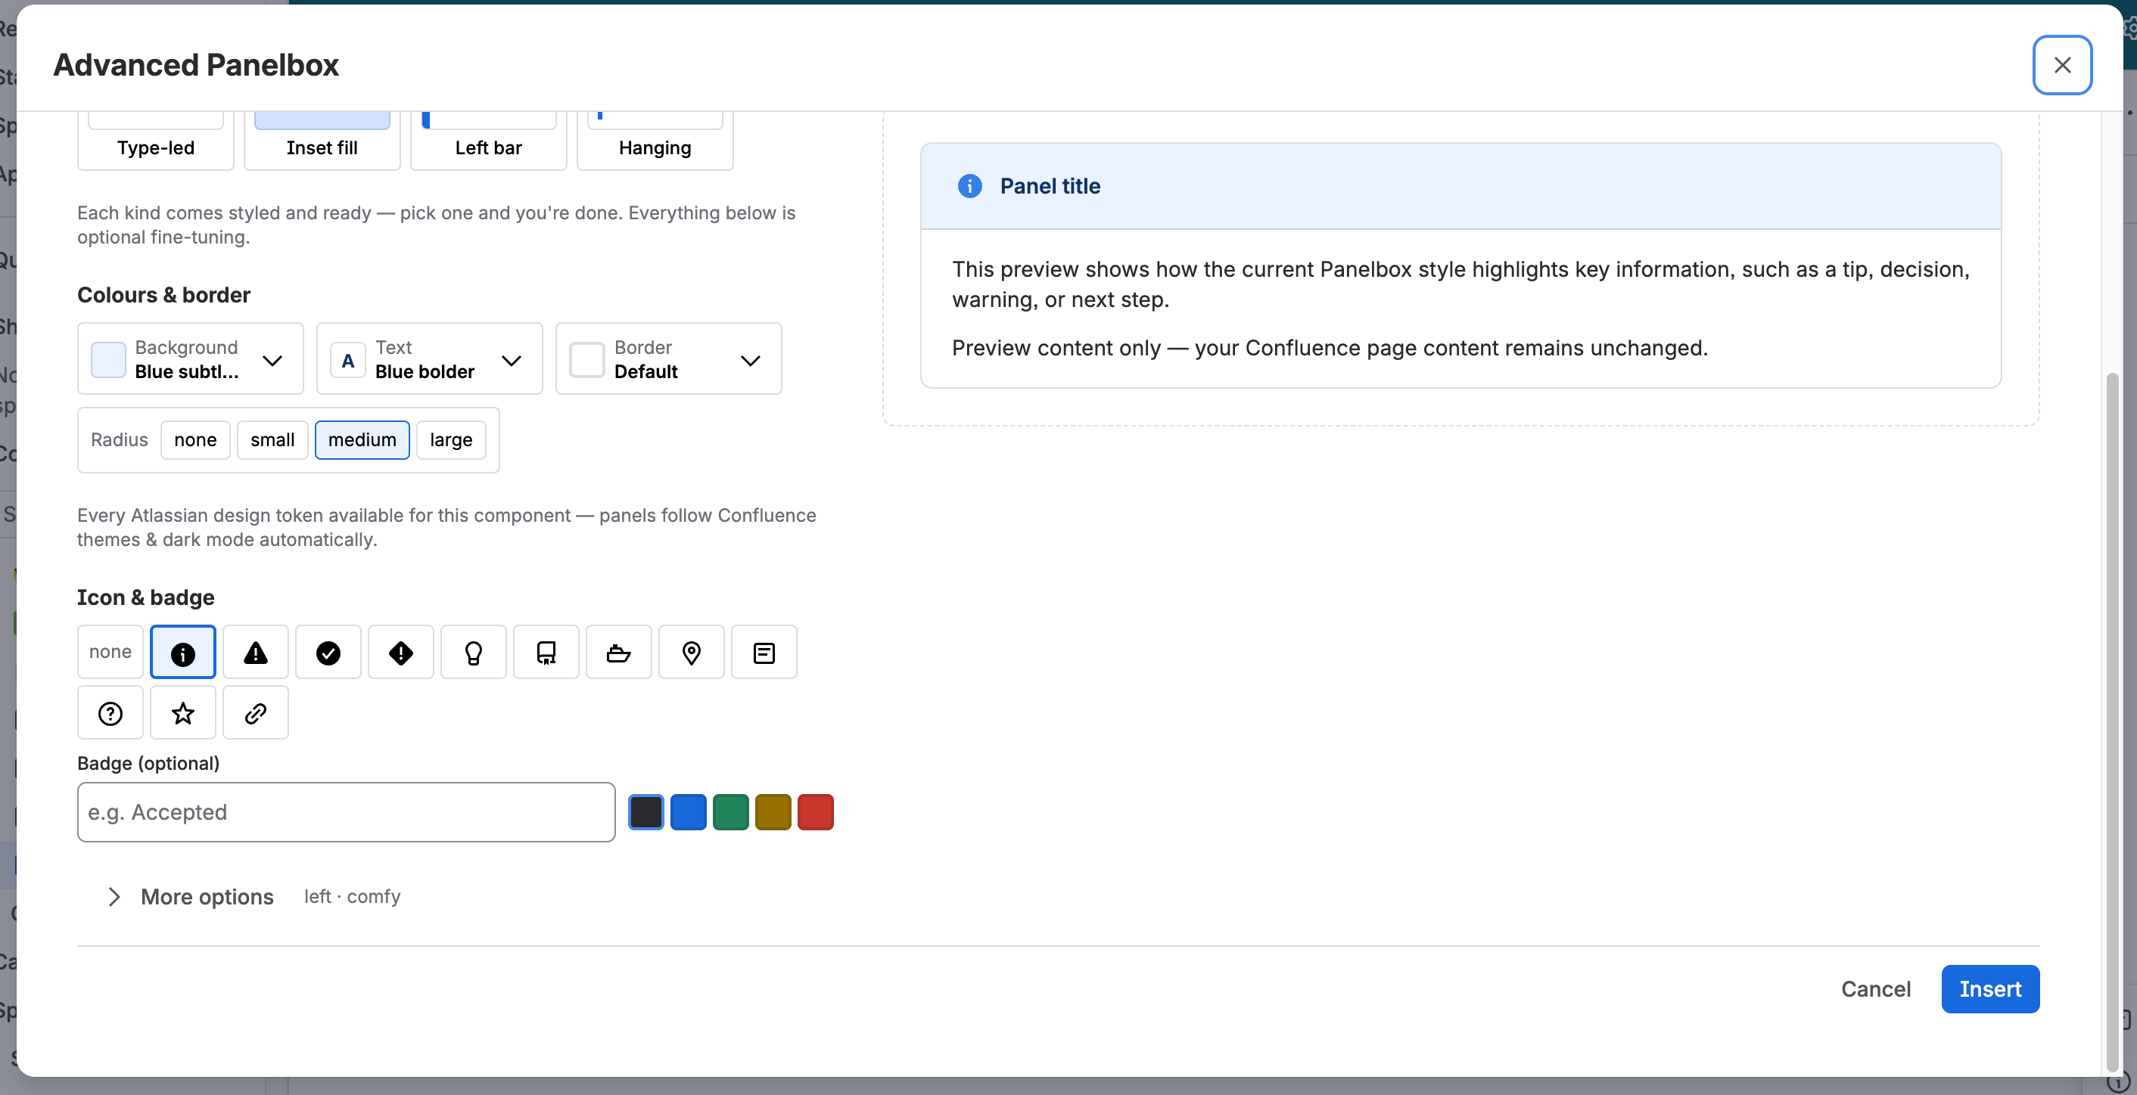Select the ship icon
The image size is (2137, 1095).
point(619,653)
